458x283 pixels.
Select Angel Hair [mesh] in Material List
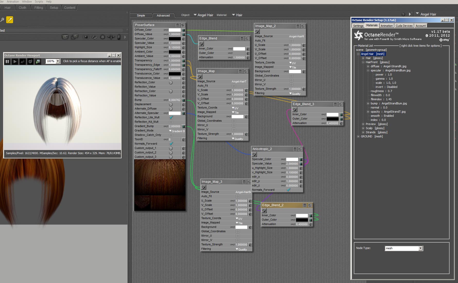click(373, 54)
